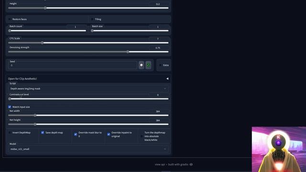Click the Contrasts cut level slider handle
The image size is (306, 172).
(x=10, y=99)
